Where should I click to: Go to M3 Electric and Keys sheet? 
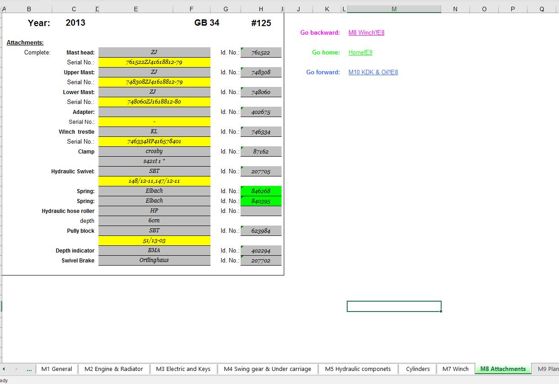point(183,369)
